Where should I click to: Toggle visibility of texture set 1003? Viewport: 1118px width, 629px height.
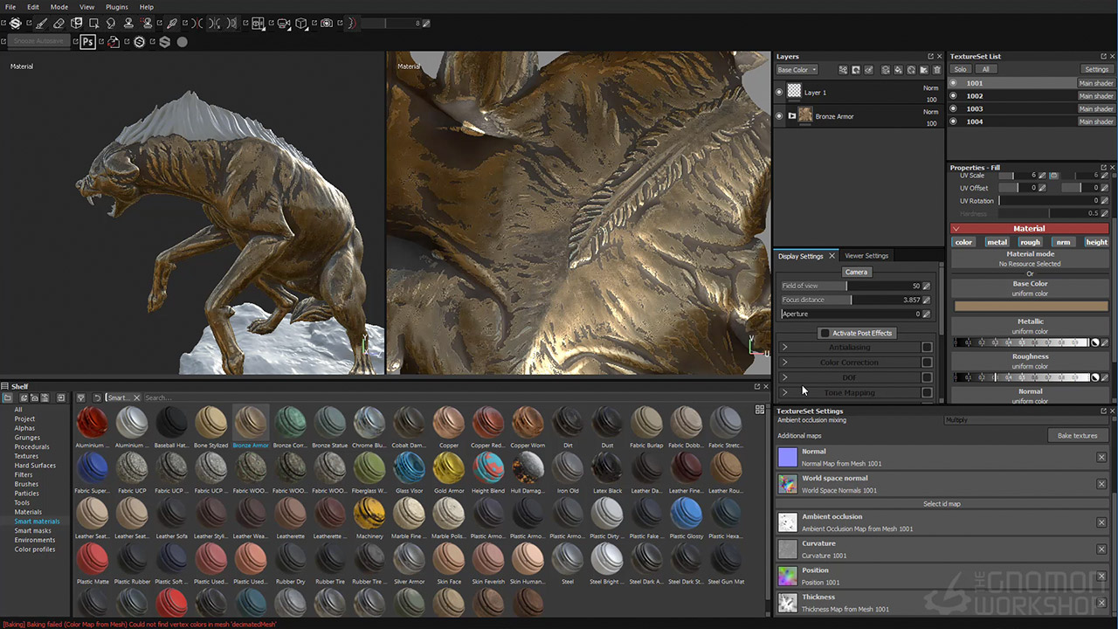tap(953, 109)
